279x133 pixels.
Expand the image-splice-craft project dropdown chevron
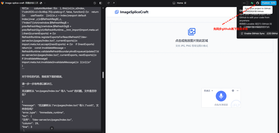tap(45, 3)
